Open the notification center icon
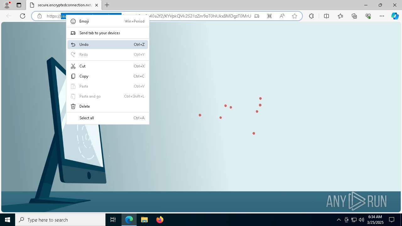Image resolution: width=402 pixels, height=226 pixels. 392,220
